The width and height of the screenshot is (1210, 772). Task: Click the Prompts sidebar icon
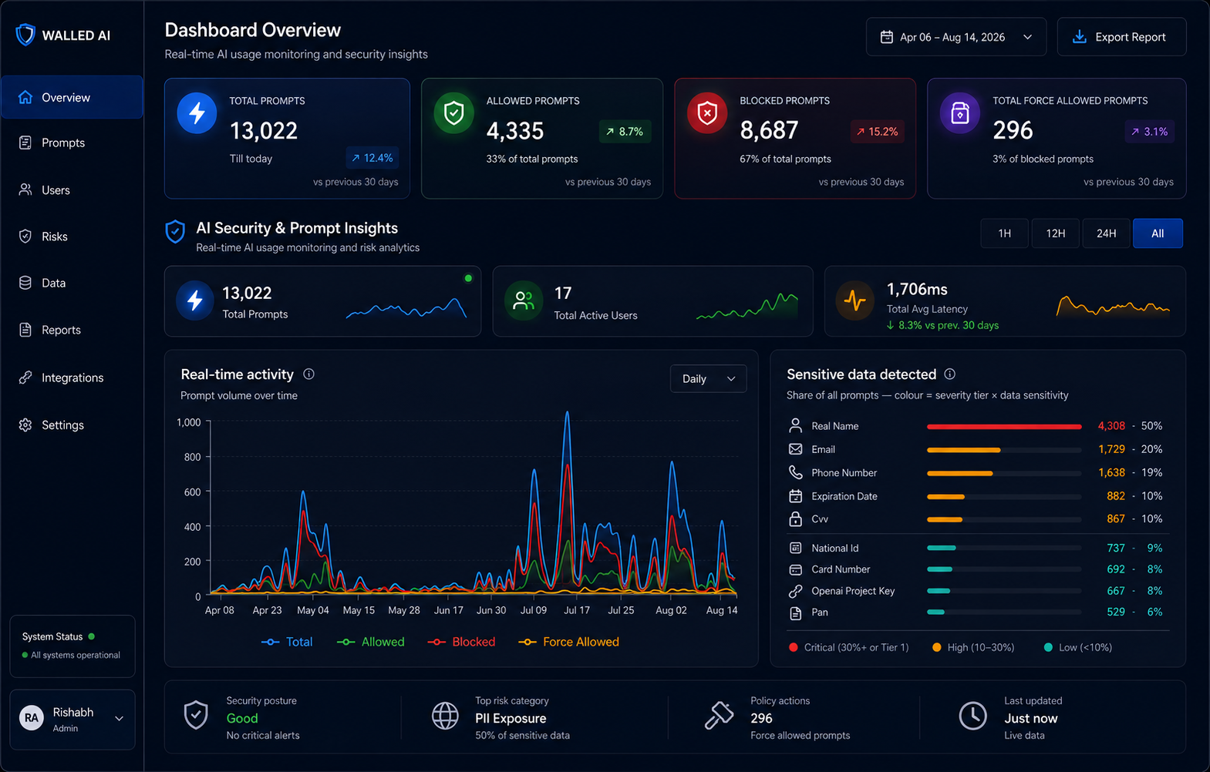[25, 143]
